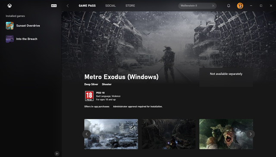Click 'Administrator approval required for installation' text
This screenshot has width=276, height=157.
click(x=138, y=106)
